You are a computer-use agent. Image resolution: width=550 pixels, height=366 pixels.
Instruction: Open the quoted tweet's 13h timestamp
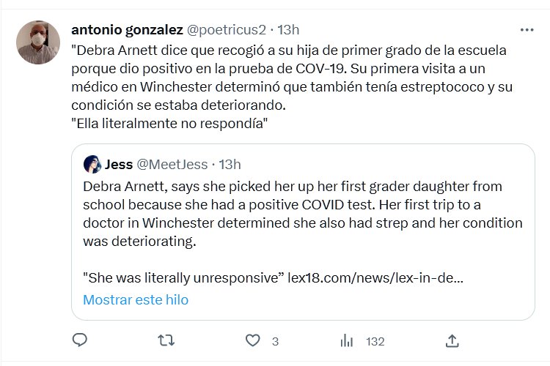tap(231, 164)
